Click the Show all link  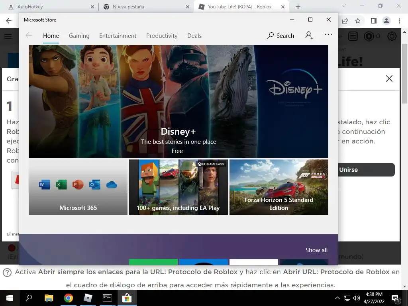tap(316, 250)
